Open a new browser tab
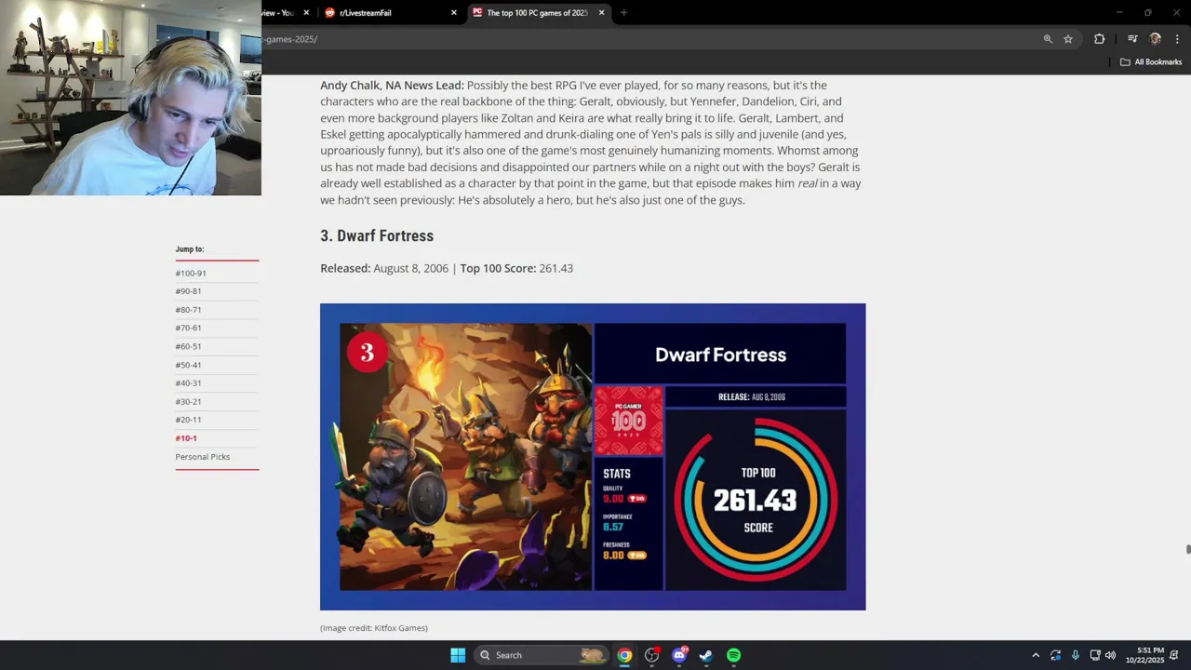 (623, 13)
